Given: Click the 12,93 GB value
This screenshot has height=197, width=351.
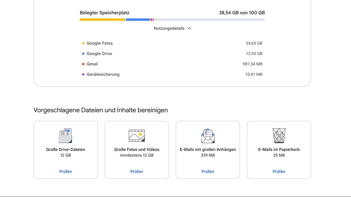Looking at the screenshot, I should 254,54.
